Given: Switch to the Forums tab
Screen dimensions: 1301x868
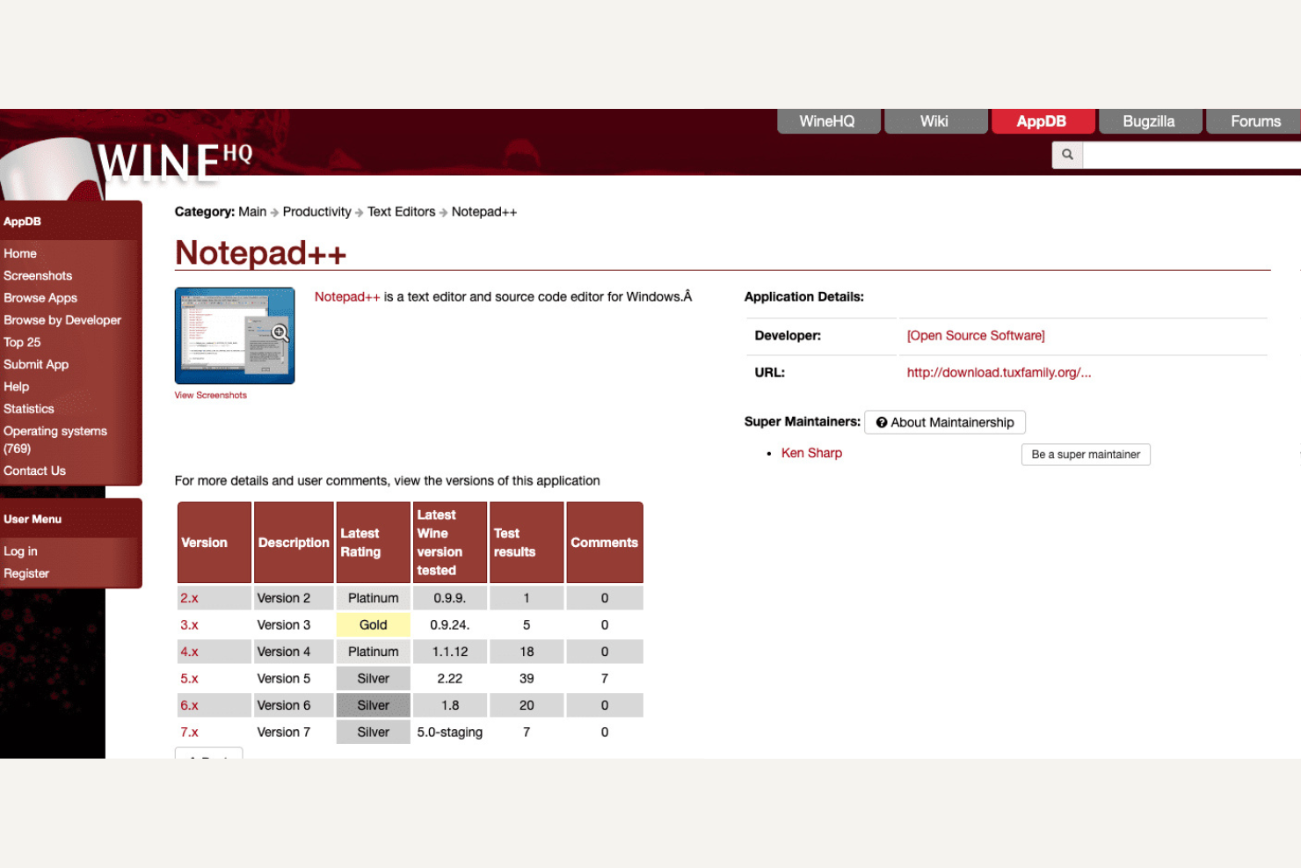Looking at the screenshot, I should coord(1255,120).
